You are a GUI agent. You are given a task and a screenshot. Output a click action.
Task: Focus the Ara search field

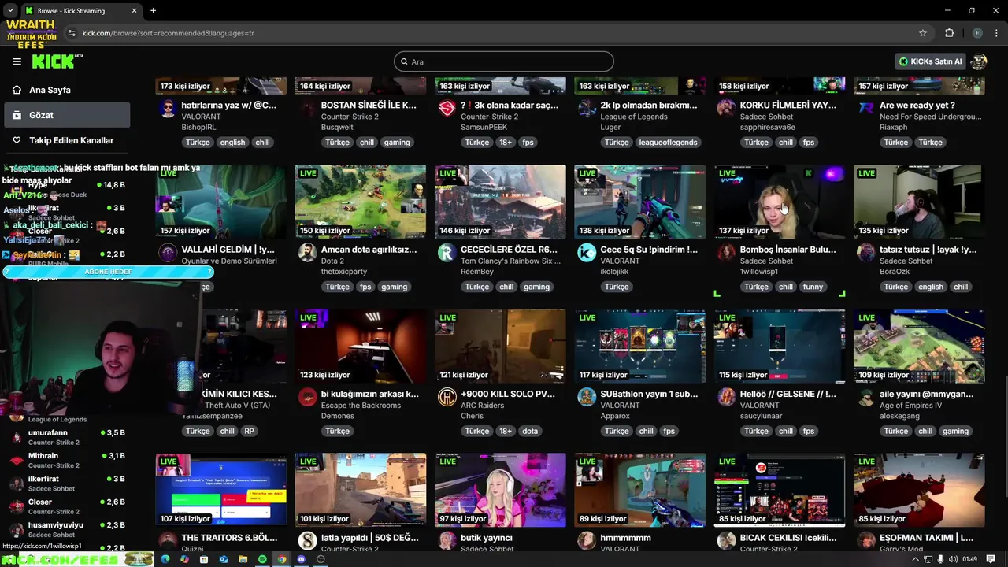(504, 61)
